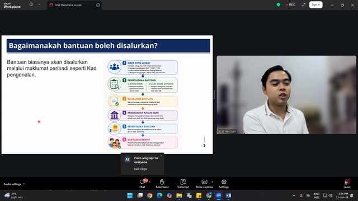Viewport: 358px width, 201px height.
Task: Click the green encryption shield icon
Action: pos(279,5)
